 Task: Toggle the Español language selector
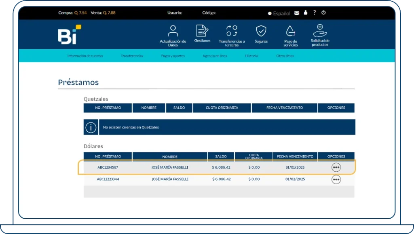point(279,13)
